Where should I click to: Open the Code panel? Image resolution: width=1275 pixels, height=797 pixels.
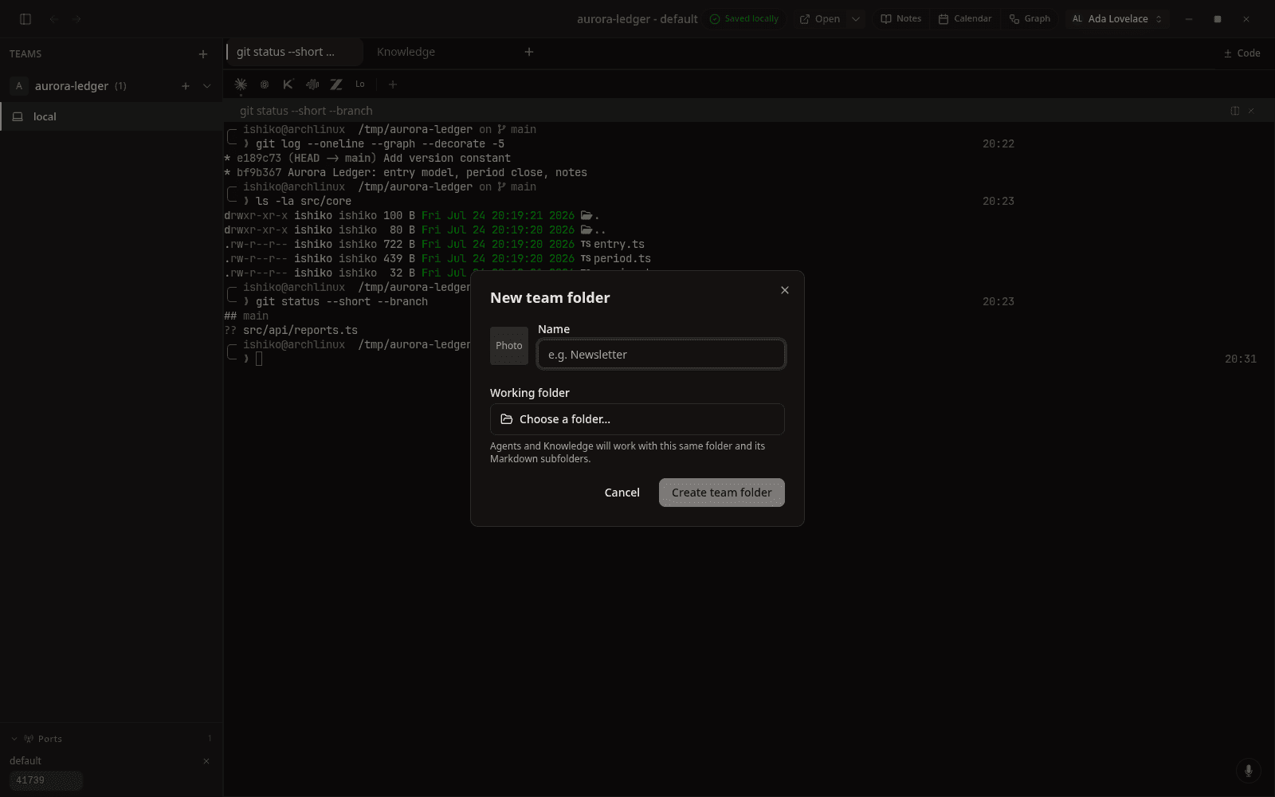click(1242, 53)
